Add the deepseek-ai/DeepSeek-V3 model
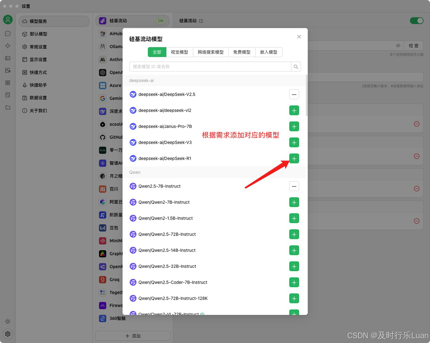The image size is (430, 343). pyautogui.click(x=294, y=143)
